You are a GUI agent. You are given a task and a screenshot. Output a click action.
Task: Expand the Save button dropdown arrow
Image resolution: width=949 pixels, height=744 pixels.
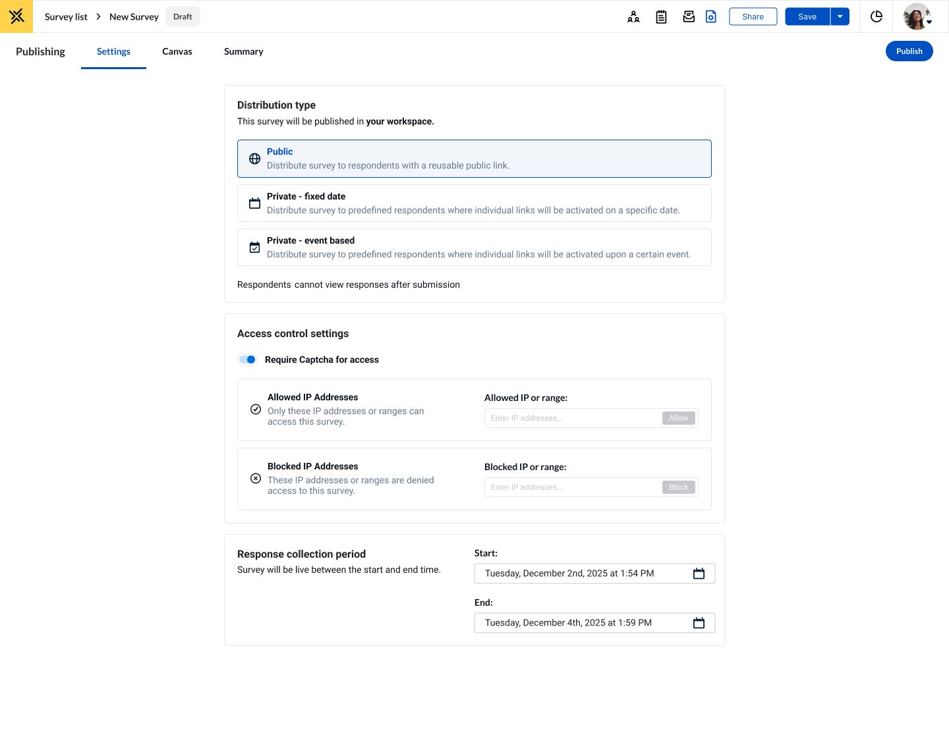(x=840, y=16)
